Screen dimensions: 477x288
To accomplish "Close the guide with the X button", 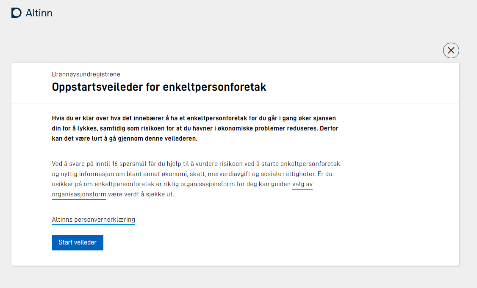I will pos(451,50).
